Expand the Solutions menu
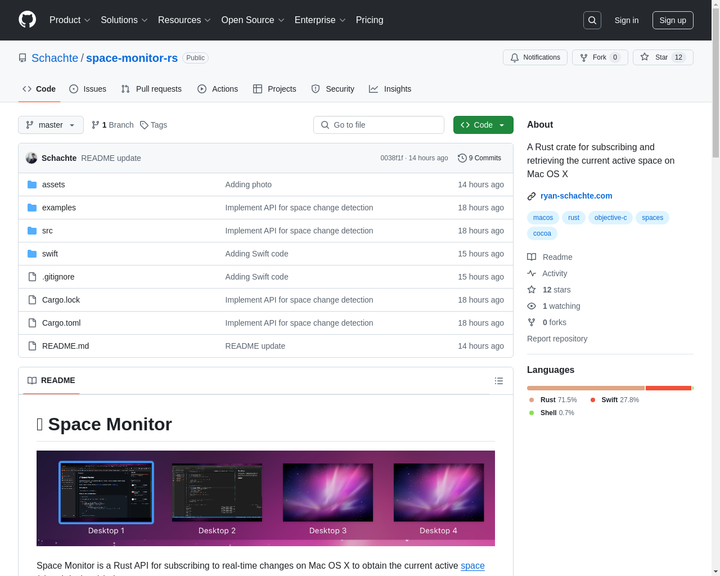The image size is (720, 576). pyautogui.click(x=124, y=20)
